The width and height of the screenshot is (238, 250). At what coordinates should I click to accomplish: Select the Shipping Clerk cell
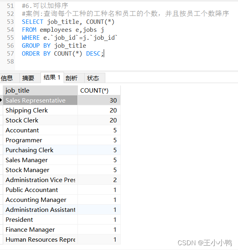(41, 110)
